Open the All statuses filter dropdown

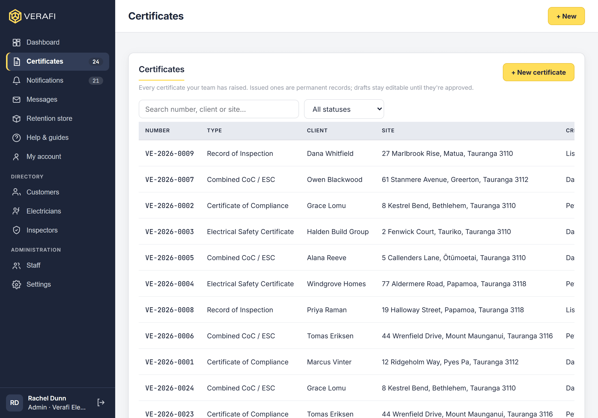[x=344, y=109]
